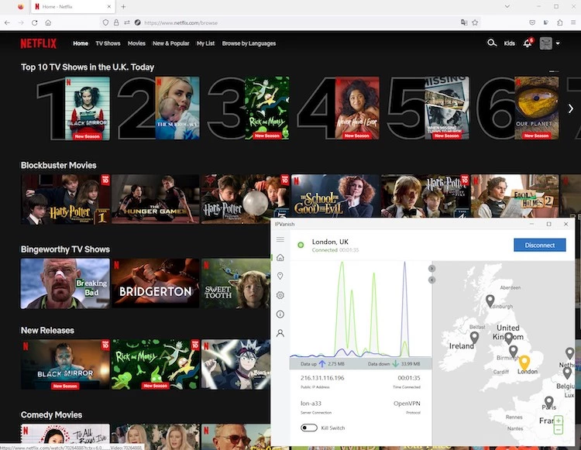
Task: Open Netflix notifications bell
Action: [x=528, y=43]
